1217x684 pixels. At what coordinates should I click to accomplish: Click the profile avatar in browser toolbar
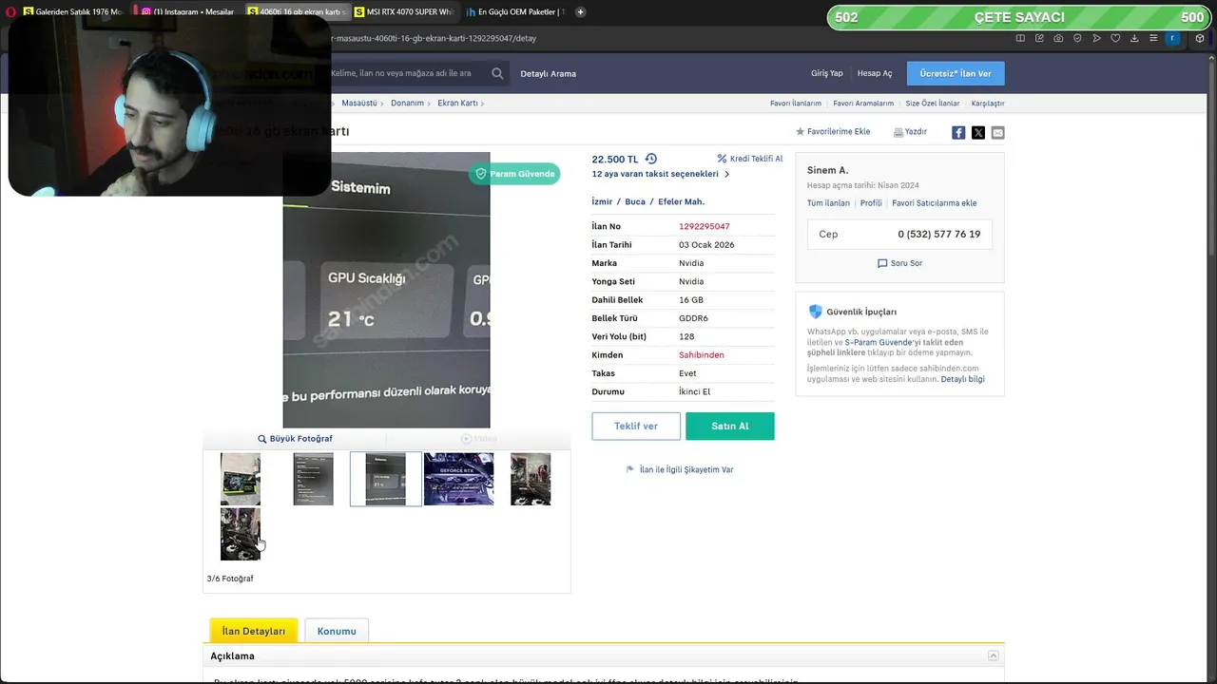1172,38
